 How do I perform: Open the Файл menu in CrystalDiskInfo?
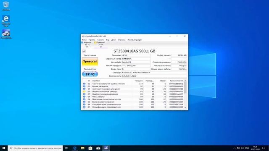click(x=84, y=40)
